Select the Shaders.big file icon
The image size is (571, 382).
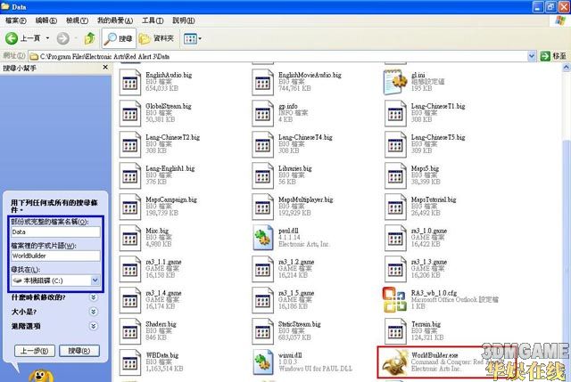click(129, 331)
